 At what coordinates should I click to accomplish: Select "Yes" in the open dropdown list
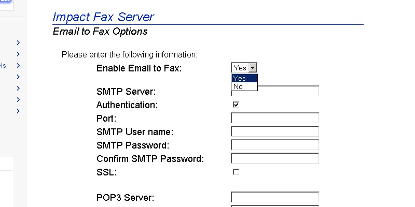pyautogui.click(x=244, y=79)
